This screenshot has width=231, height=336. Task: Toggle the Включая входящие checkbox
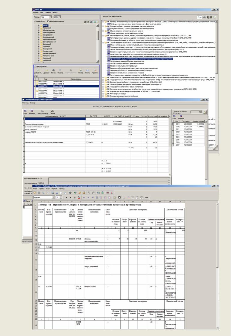tap(48, 22)
